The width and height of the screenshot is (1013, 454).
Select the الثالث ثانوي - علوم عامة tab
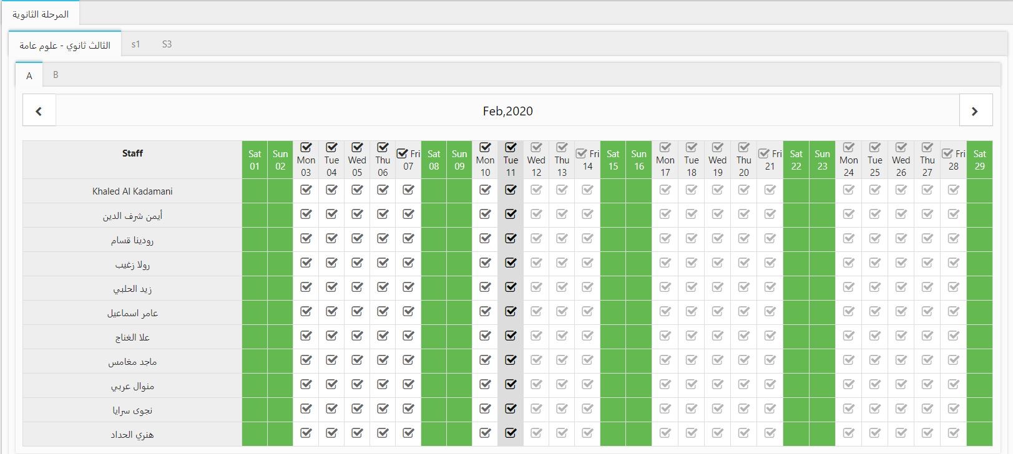pyautogui.click(x=65, y=45)
